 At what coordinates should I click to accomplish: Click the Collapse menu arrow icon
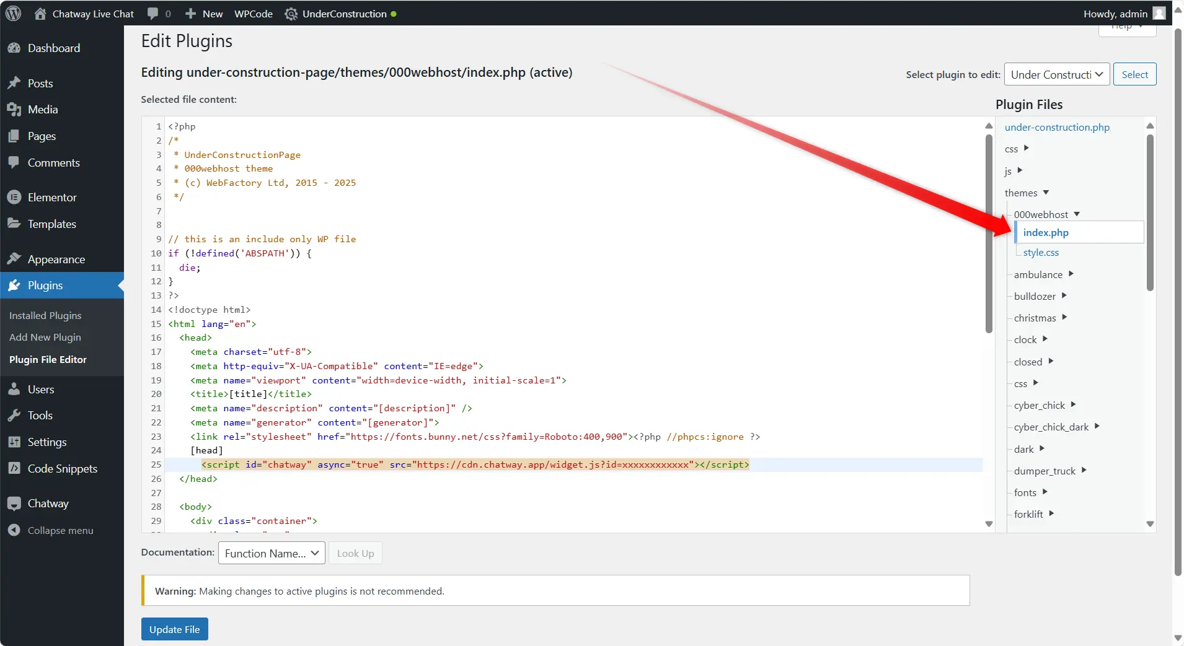[14, 530]
